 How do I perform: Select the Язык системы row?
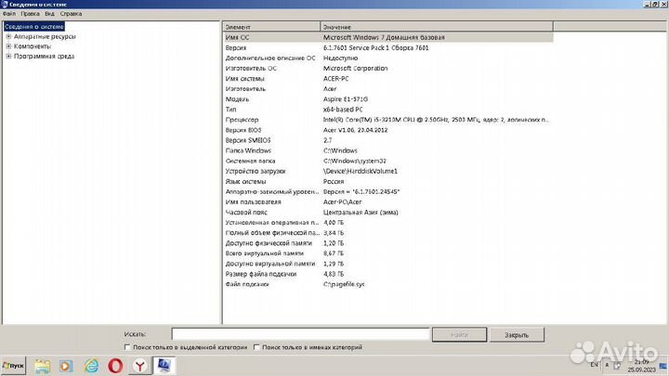[x=388, y=181]
